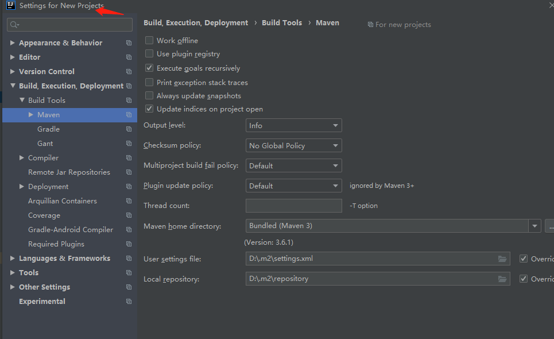Click the Thread count input field
This screenshot has width=554, height=339.
tap(293, 206)
